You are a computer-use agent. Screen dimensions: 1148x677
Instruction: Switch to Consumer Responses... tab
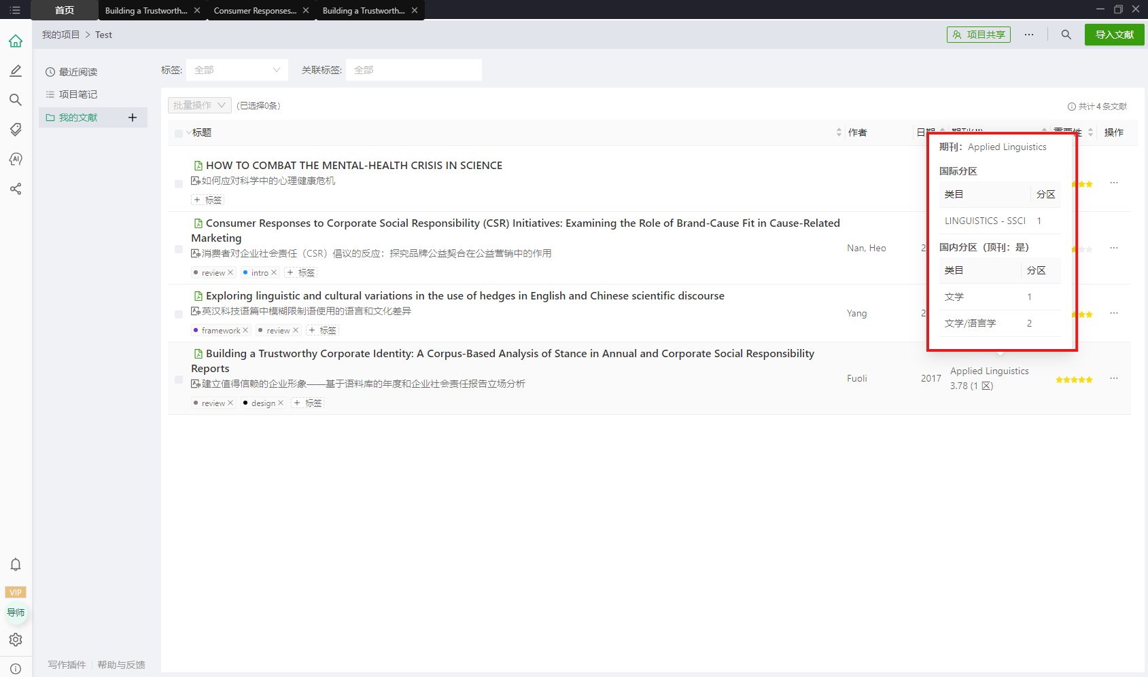[255, 10]
